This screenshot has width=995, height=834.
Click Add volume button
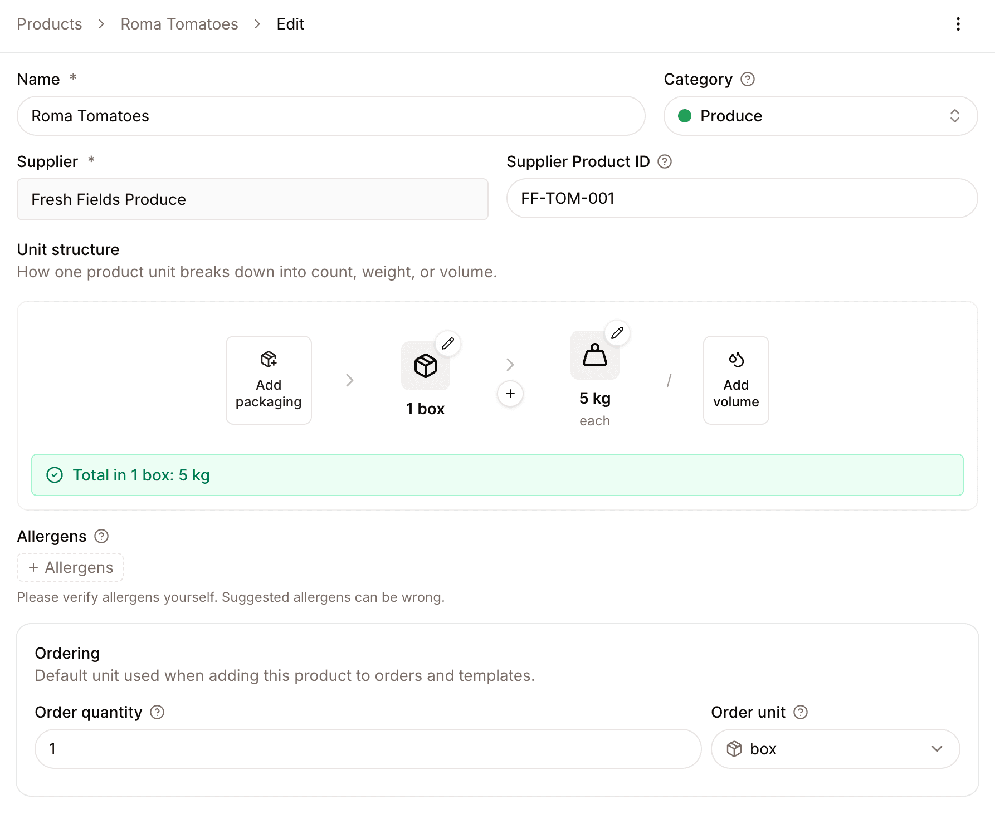pyautogui.click(x=736, y=380)
